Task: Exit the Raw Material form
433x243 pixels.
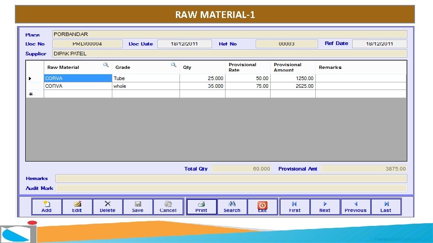Action: coord(263,207)
